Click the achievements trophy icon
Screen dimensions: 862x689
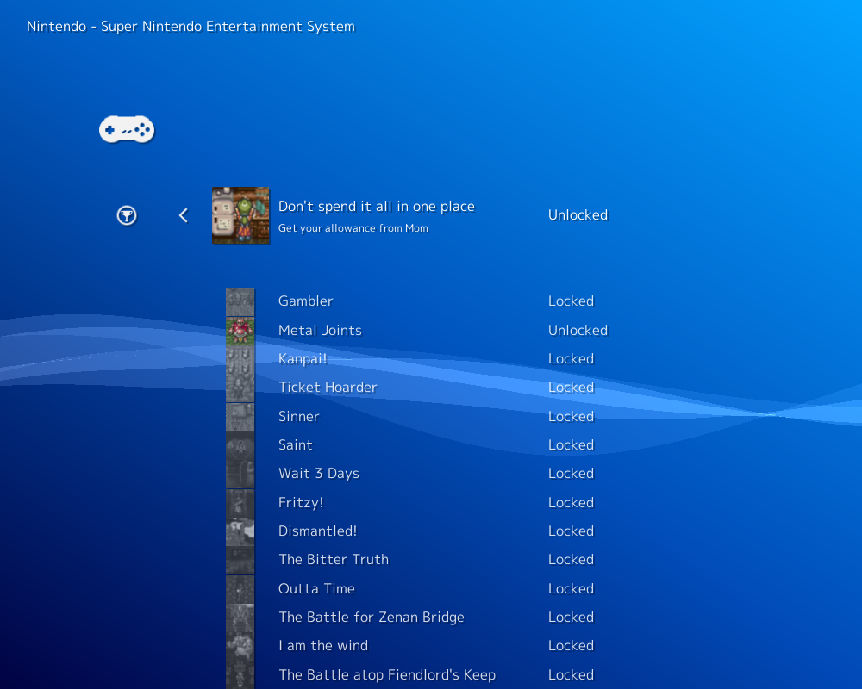(127, 215)
